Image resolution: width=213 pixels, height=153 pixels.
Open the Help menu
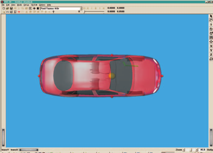click(x=49, y=5)
